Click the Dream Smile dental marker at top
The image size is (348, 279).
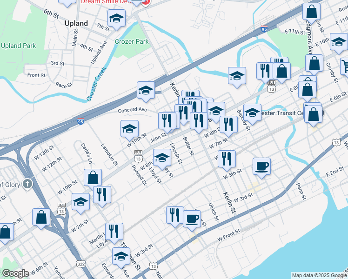click(x=139, y=2)
